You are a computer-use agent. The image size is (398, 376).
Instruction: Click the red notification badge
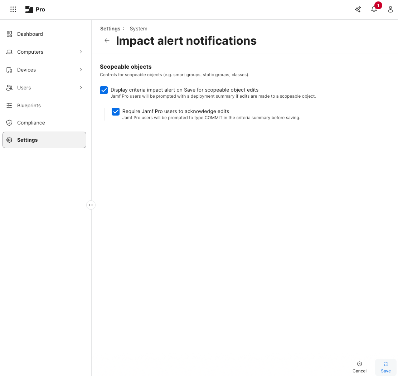click(378, 5)
